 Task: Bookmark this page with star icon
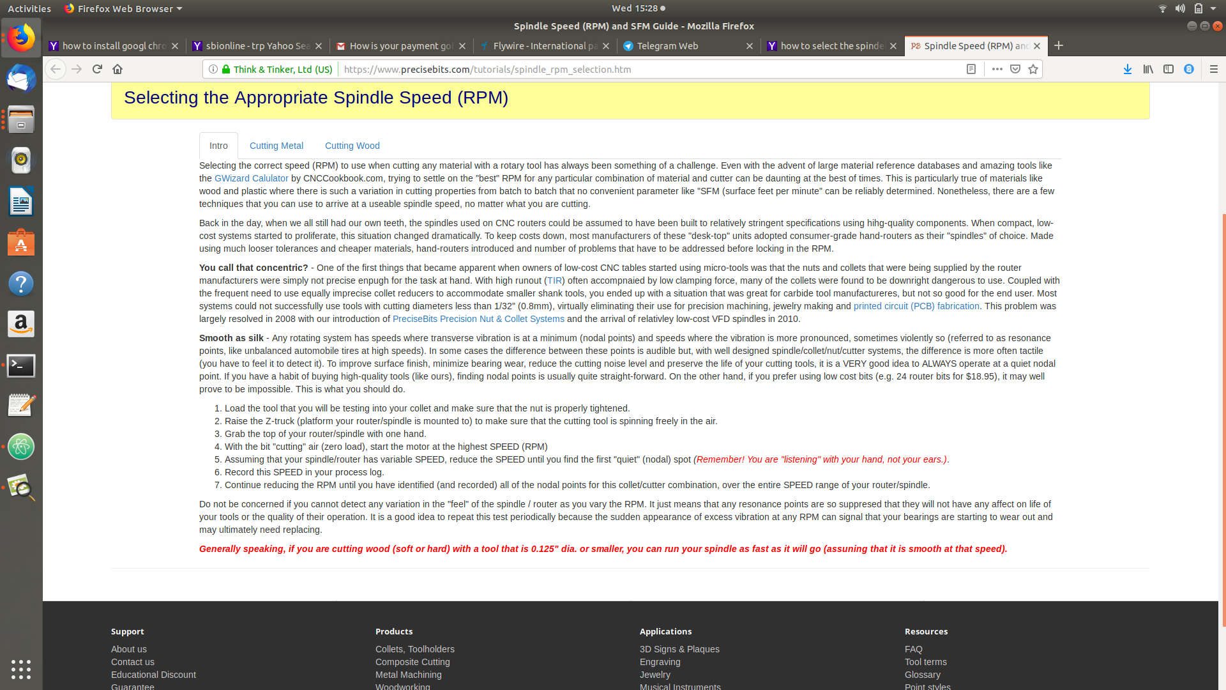click(1033, 69)
